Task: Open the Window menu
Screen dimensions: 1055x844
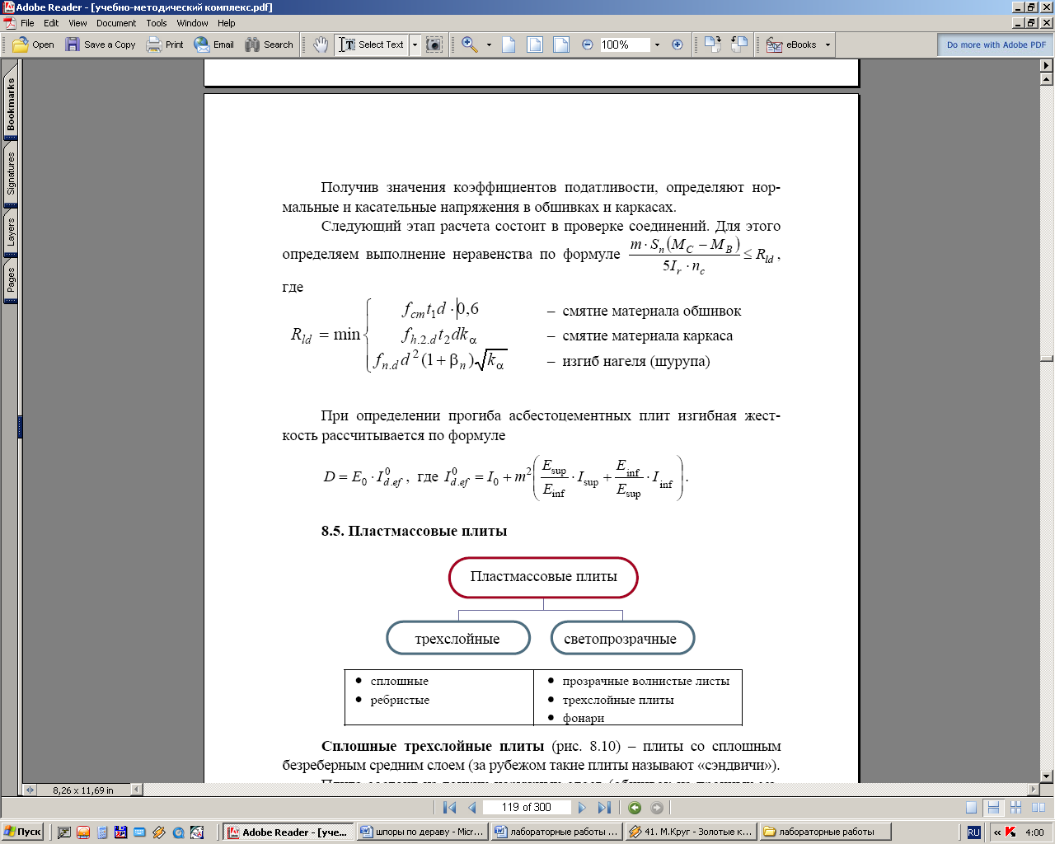Action: coord(192,23)
